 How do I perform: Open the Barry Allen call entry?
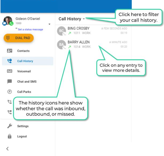93,44
